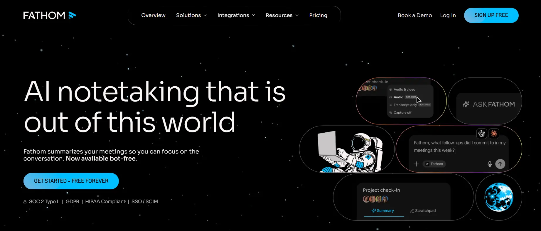This screenshot has height=231, width=541.
Task: Open the Overview page
Action: pyautogui.click(x=153, y=15)
